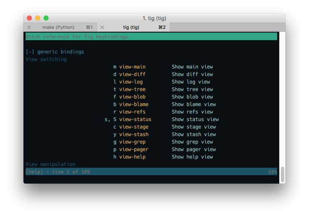
Task: Select the view-pager keybinding row
Action: pyautogui.click(x=151, y=149)
